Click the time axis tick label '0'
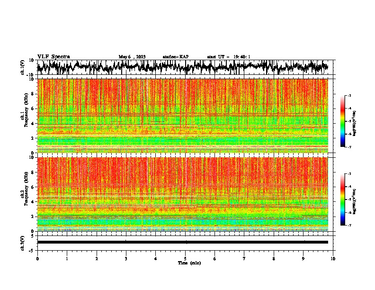This screenshot has width=375, height=290. (37, 259)
